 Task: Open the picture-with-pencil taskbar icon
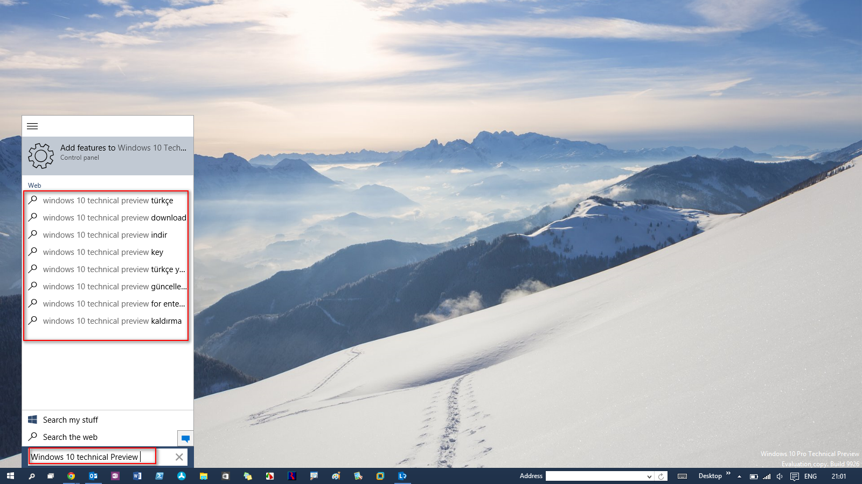click(358, 476)
